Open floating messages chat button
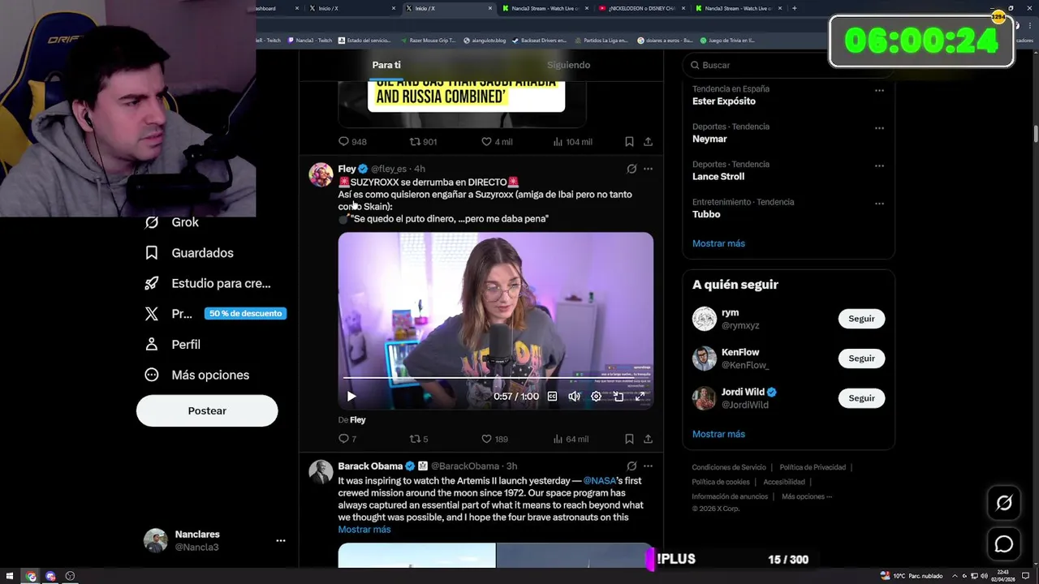1039x584 pixels. click(1004, 544)
